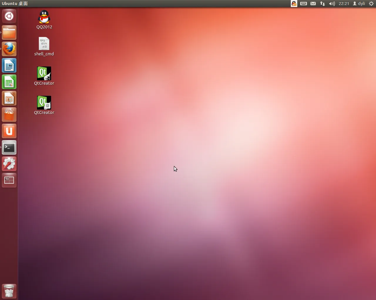Open System Settings wrench-and-gear icon
This screenshot has width=376, height=300.
[9, 164]
